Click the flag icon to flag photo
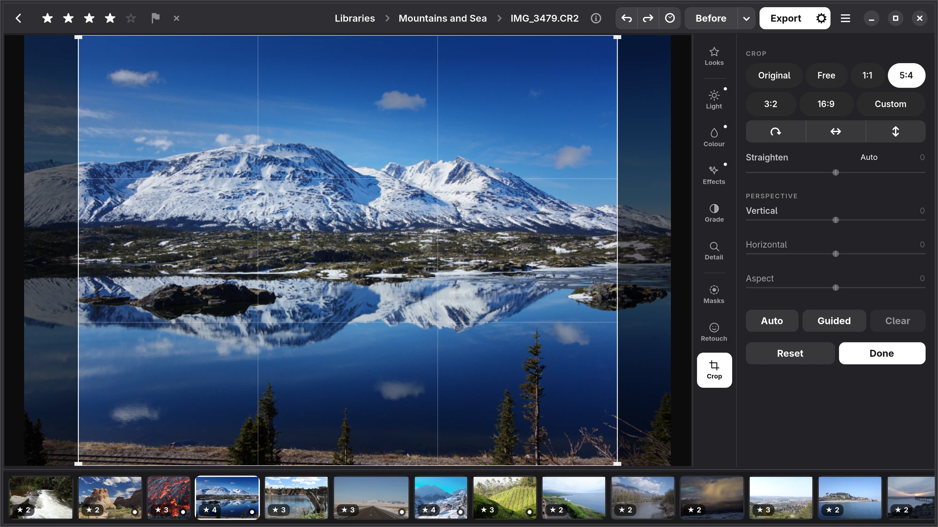Image resolution: width=938 pixels, height=527 pixels. click(x=155, y=18)
